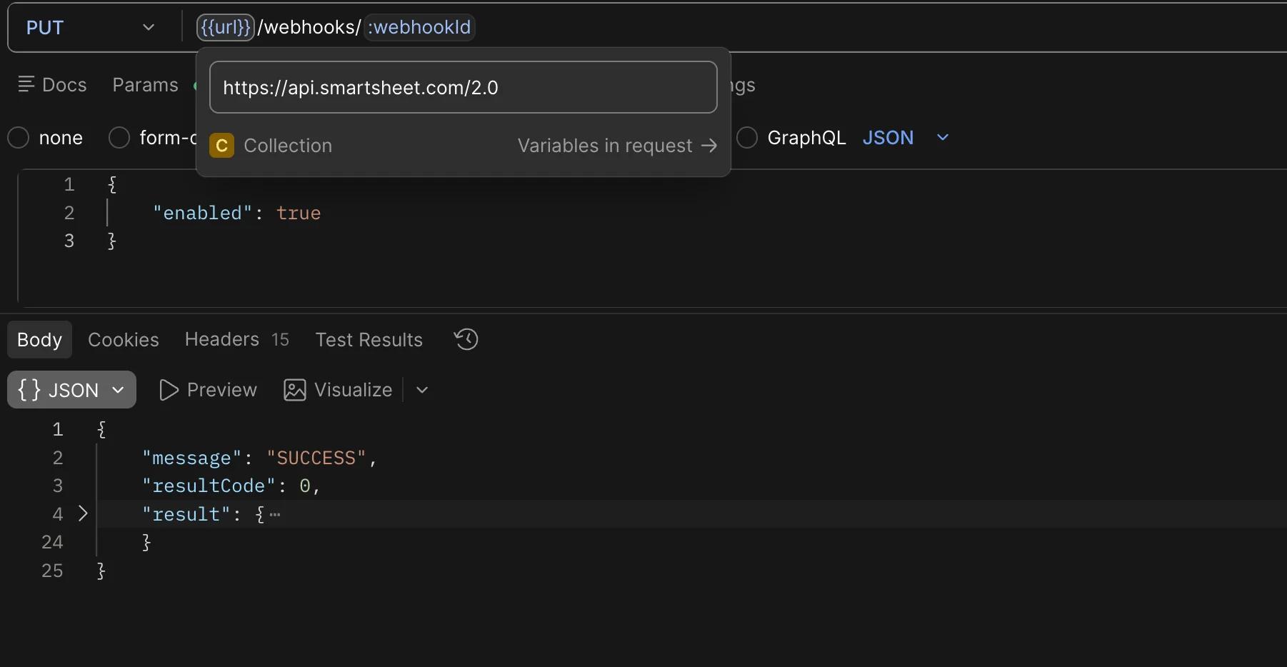Click the :webhookId path variable

419,27
